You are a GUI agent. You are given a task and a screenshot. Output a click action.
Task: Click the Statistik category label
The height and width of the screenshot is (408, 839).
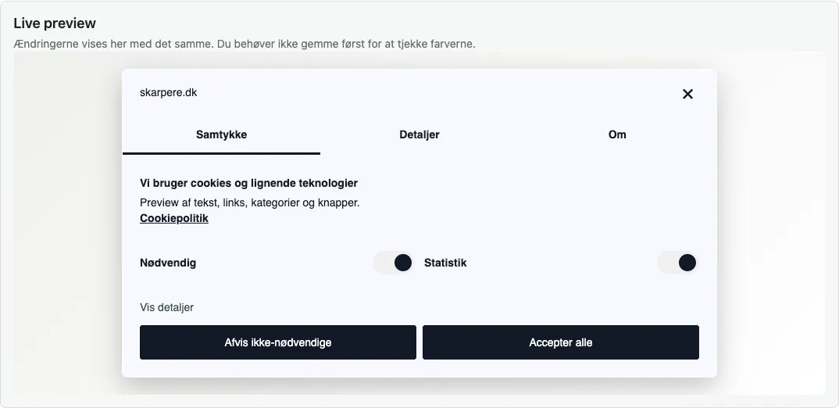click(445, 263)
